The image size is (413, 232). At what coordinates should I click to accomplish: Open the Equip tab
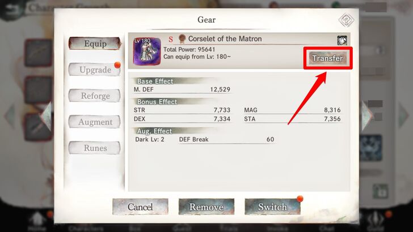click(95, 44)
